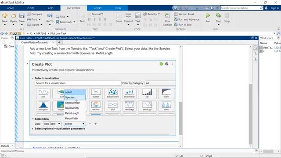Viewport: 281px width, 158px height.
Task: Choose the histogram visualization
Action: (x=43, y=106)
